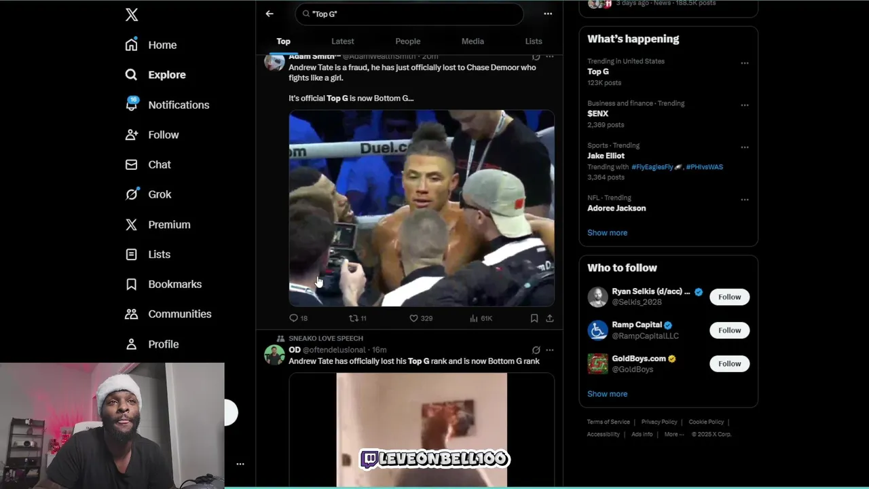Image resolution: width=869 pixels, height=489 pixels.
Task: Bookmark the Adam Smith post
Action: [534, 318]
